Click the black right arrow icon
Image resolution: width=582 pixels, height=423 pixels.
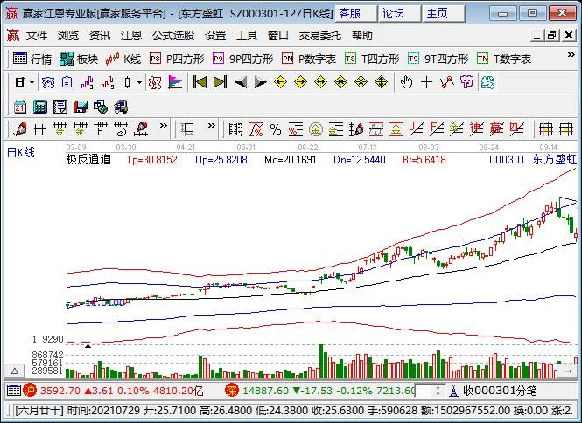click(x=260, y=82)
